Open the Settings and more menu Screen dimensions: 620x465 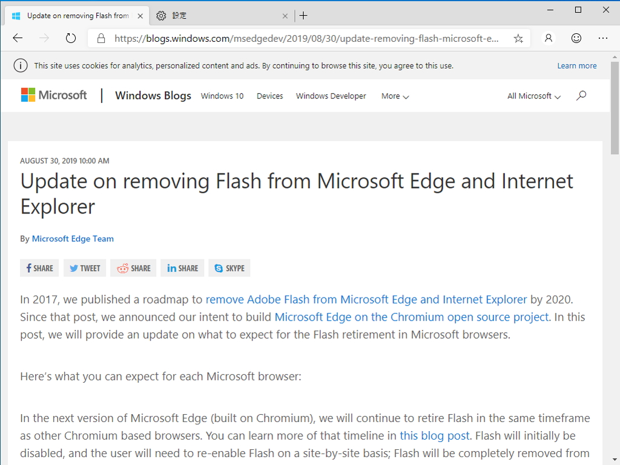click(604, 37)
